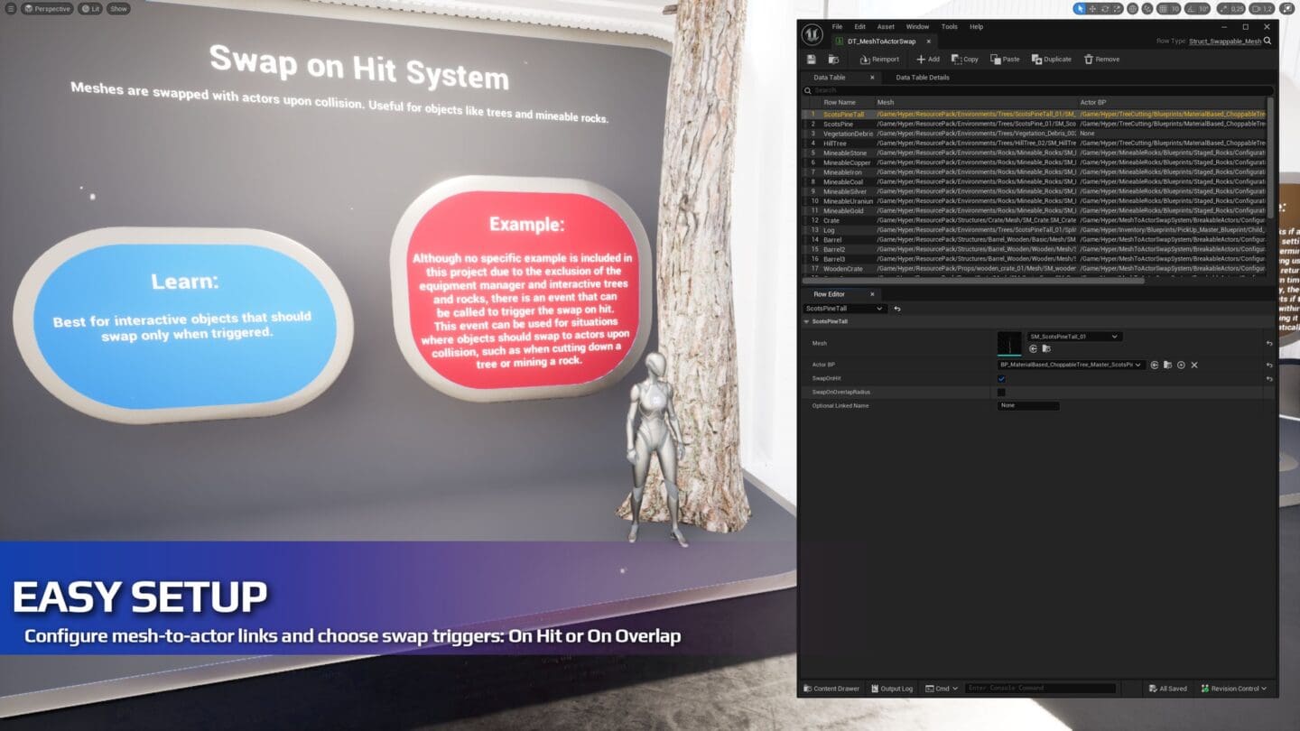Click the maximize viewport layout icon
1300x731 pixels.
pos(1286,8)
